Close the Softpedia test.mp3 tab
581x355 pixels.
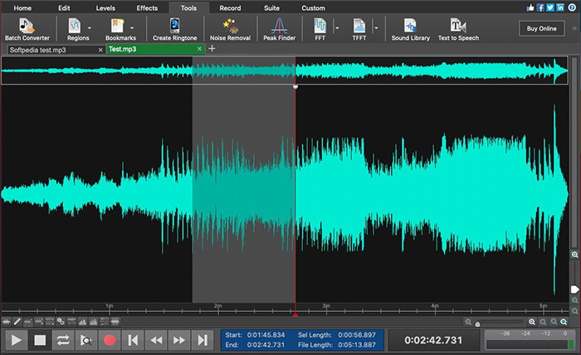[x=100, y=50]
